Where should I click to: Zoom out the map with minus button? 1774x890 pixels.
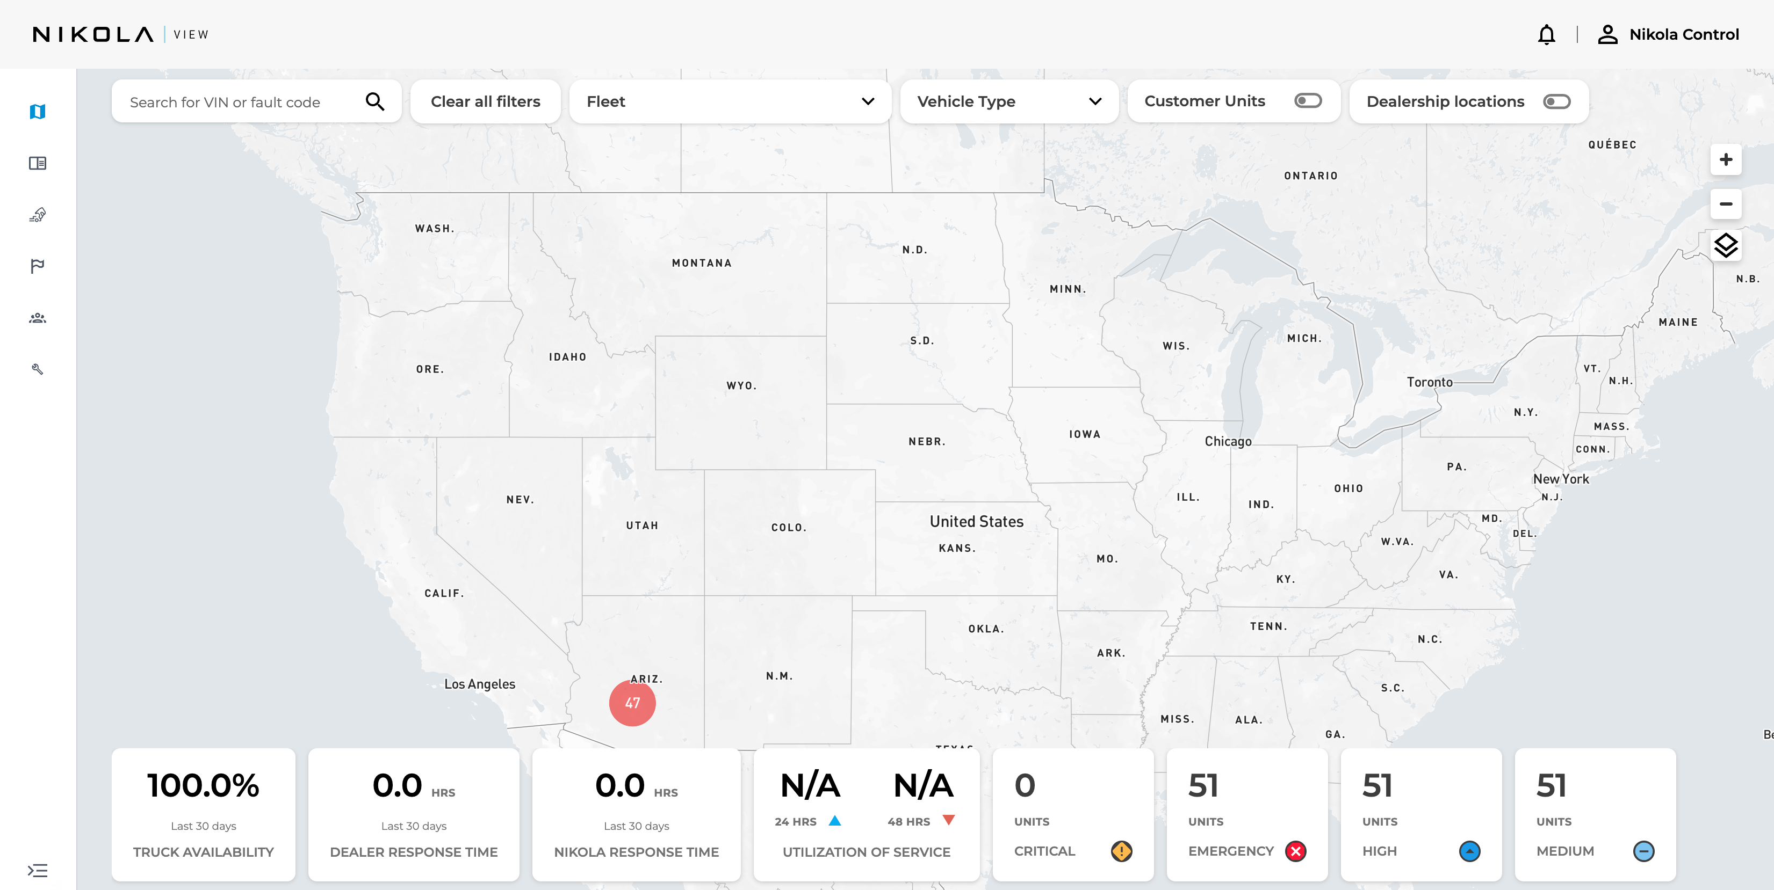[1726, 204]
